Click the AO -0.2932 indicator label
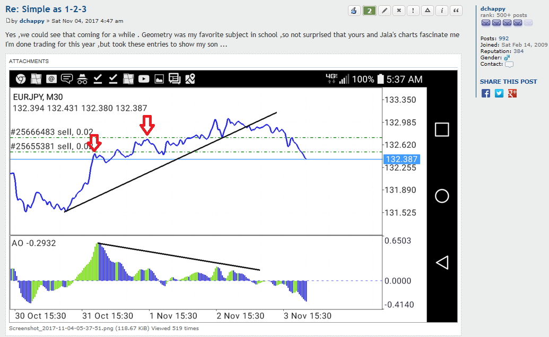The width and height of the screenshot is (549, 337). click(x=33, y=243)
